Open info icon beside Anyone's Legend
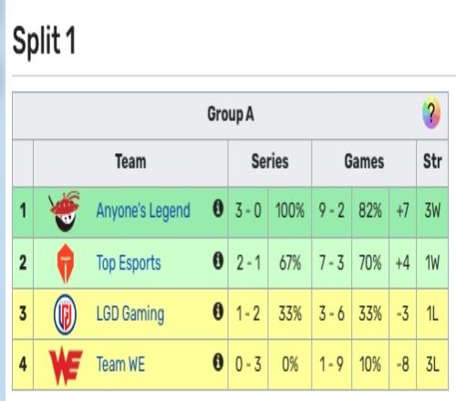This screenshot has height=401, width=456. (218, 209)
